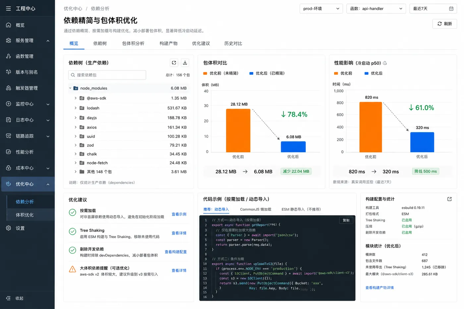
Task: Collapse the node_modules tree node
Action: [70, 88]
